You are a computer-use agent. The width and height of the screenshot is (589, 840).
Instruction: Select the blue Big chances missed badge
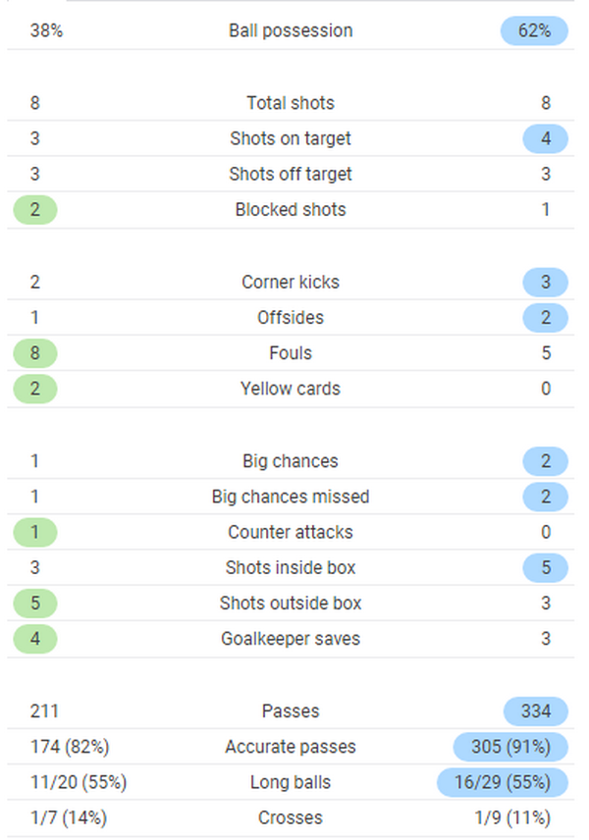click(546, 497)
